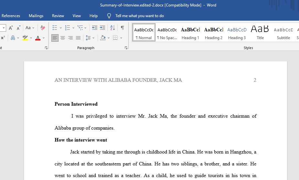Open the numbering library dropdown arrow

[73, 28]
